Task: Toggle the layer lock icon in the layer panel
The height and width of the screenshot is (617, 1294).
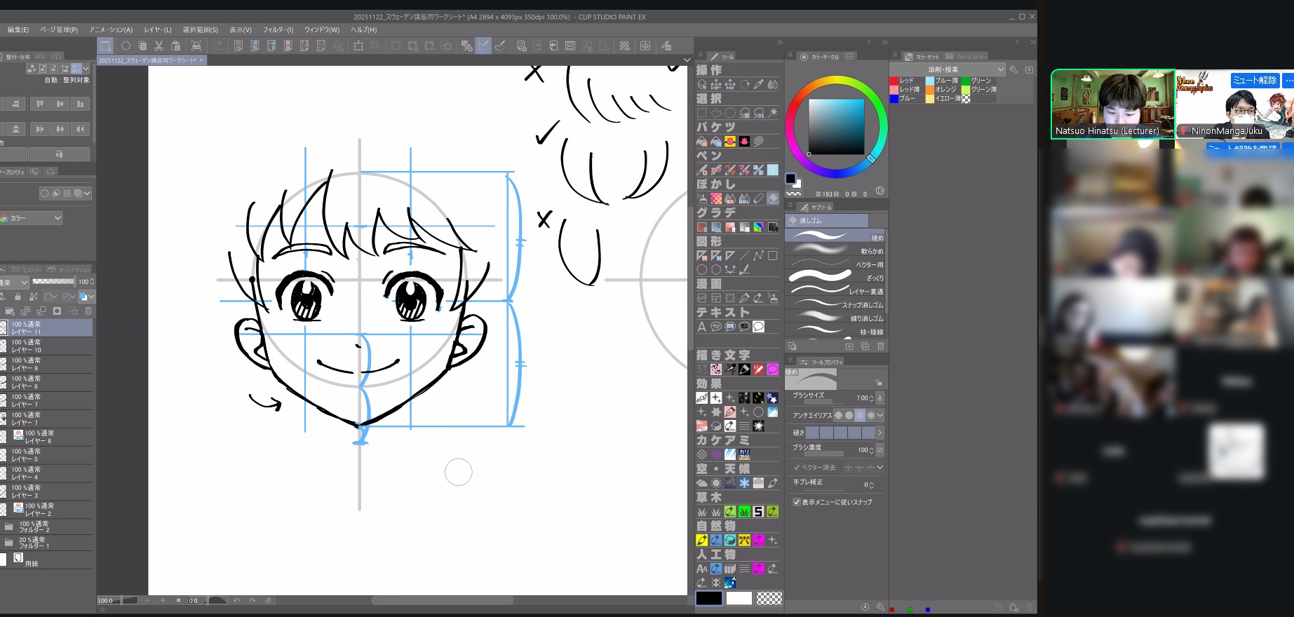Action: coord(18,297)
